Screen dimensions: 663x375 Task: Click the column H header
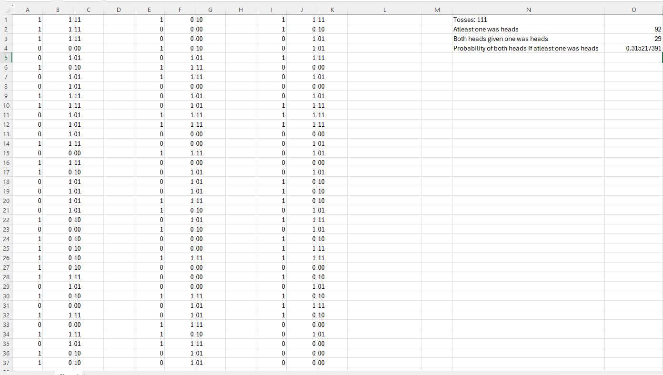[241, 10]
